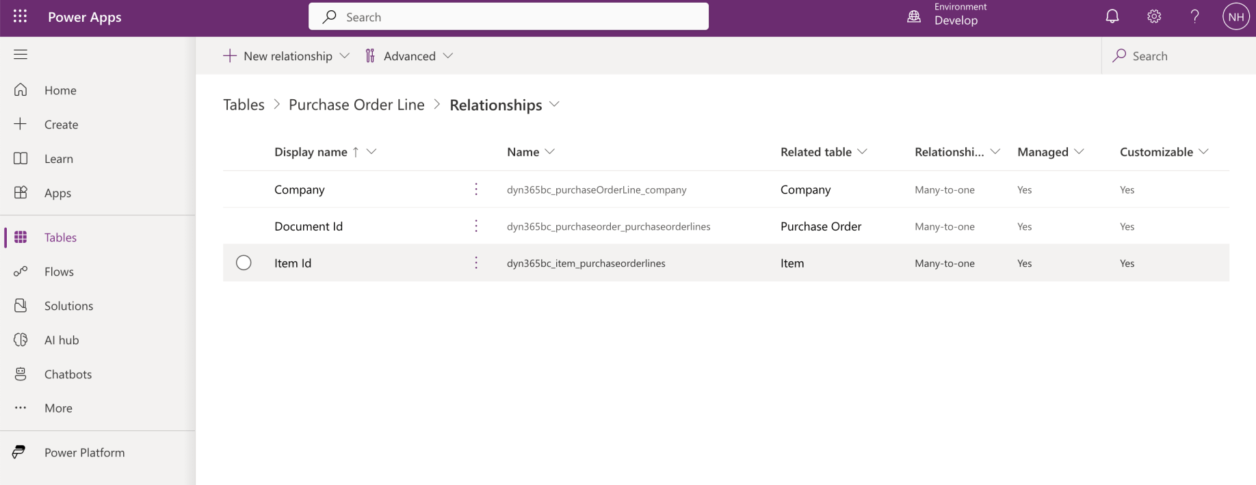The height and width of the screenshot is (485, 1256).
Task: Open the app launcher waffle icon
Action: coord(20,16)
